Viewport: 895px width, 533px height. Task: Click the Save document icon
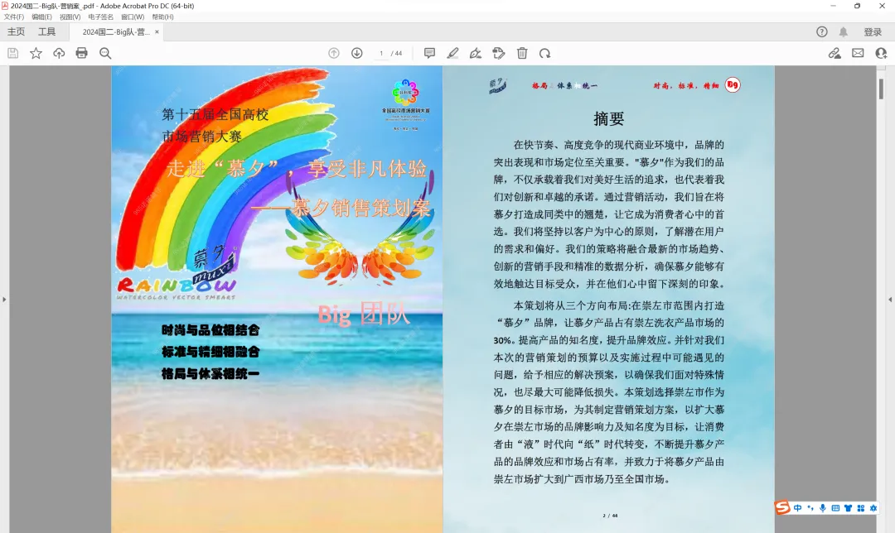coord(12,52)
